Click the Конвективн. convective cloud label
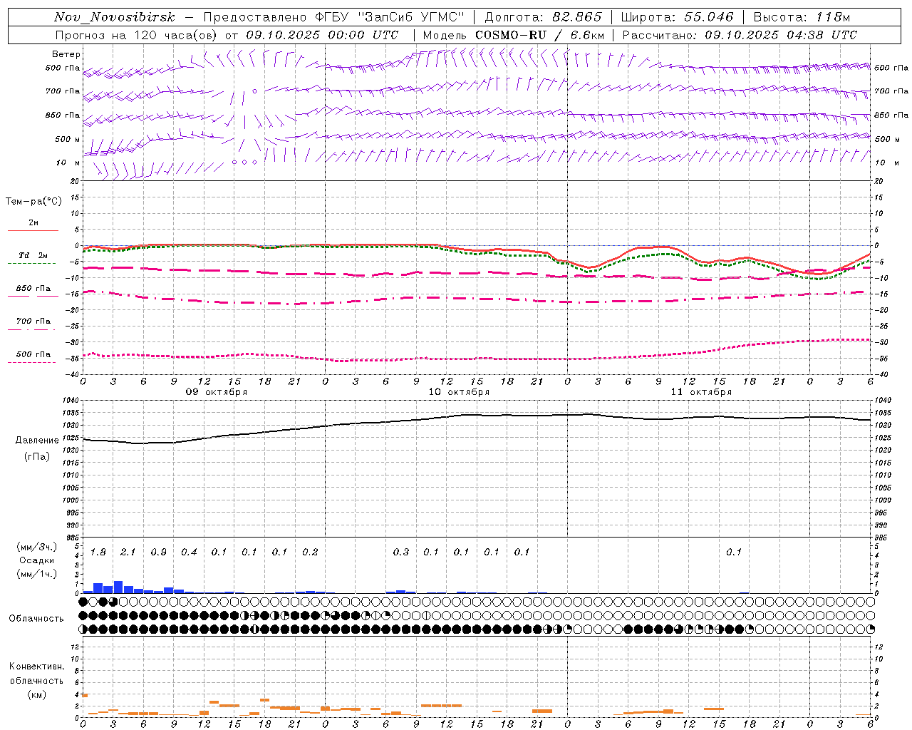The height and width of the screenshot is (730, 912). point(36,667)
